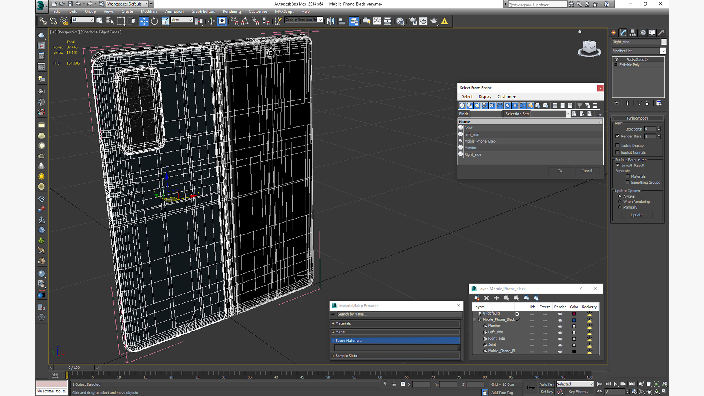Screen dimensions: 704x396
Task: Open the Material Editor icon
Action: coord(400,21)
